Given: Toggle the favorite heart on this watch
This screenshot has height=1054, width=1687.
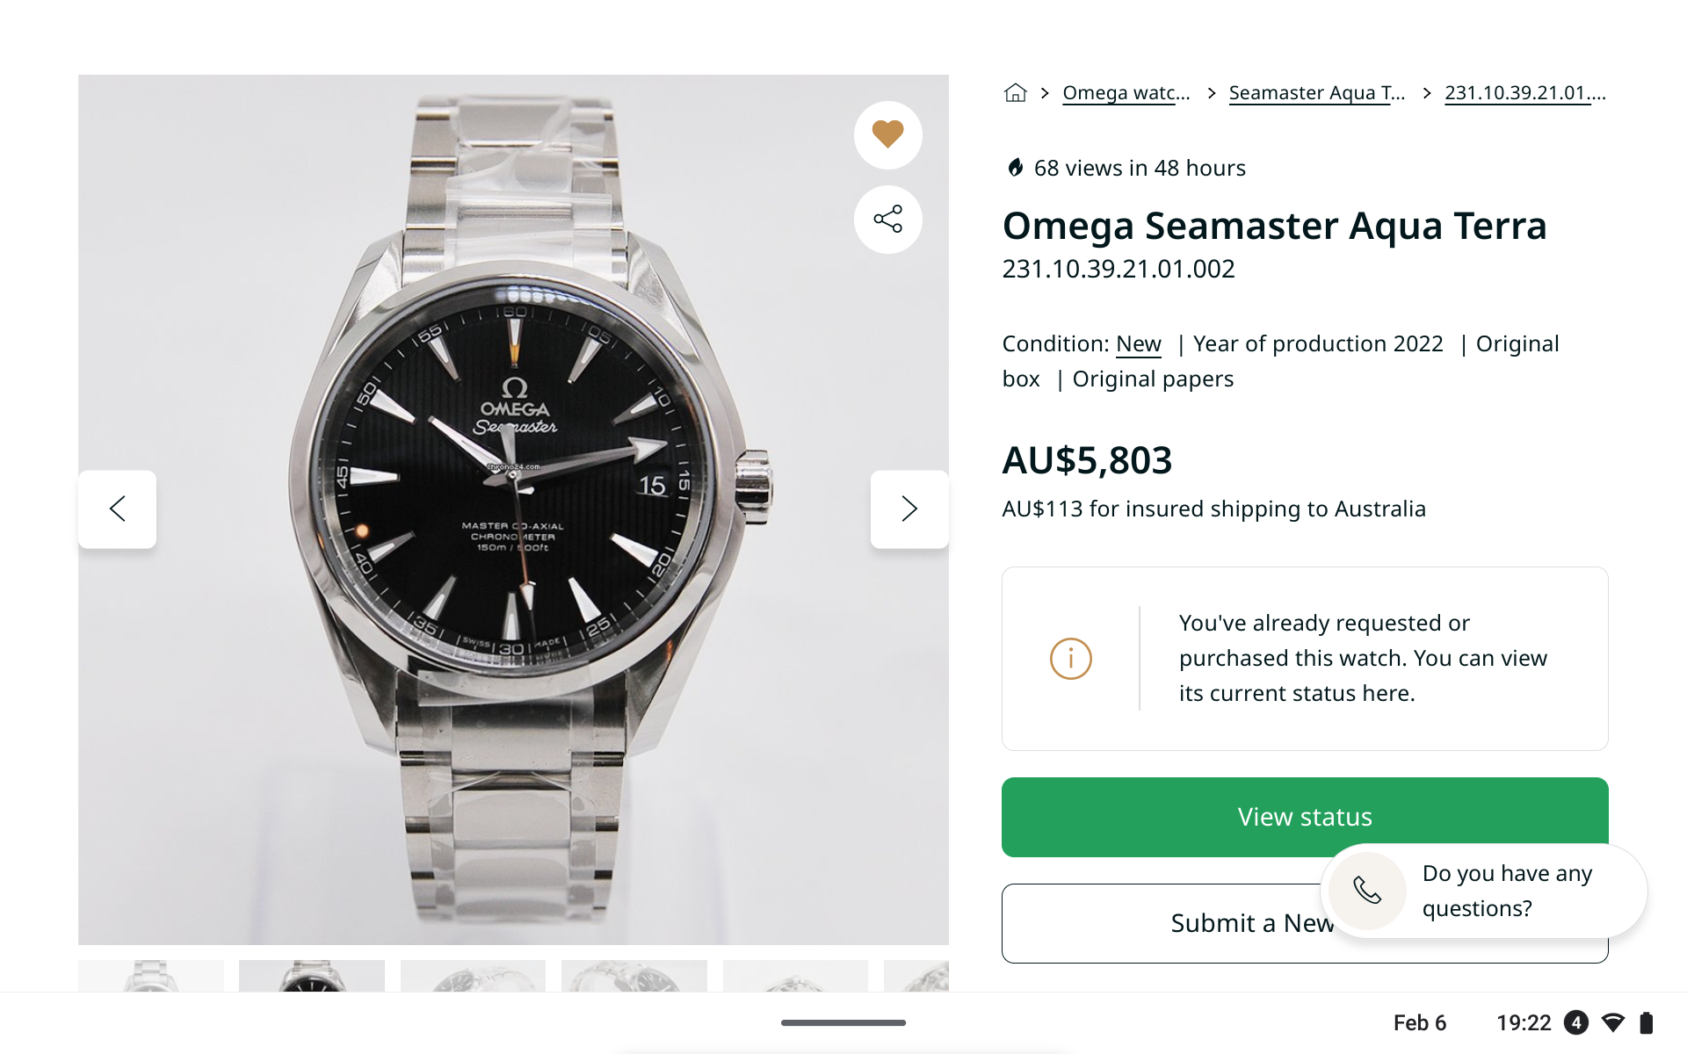Looking at the screenshot, I should [x=887, y=134].
